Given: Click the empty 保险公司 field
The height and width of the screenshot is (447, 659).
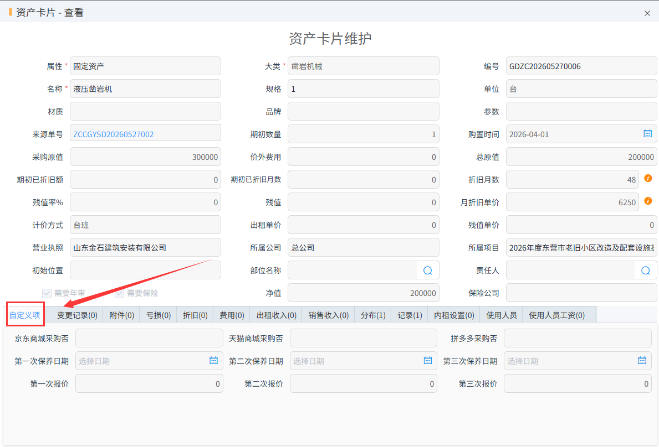Looking at the screenshot, I should tap(581, 292).
